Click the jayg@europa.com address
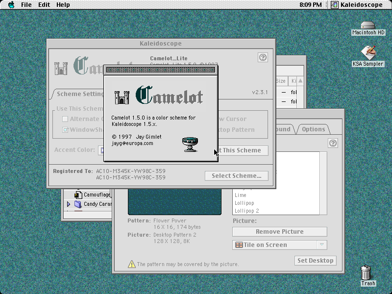Image resolution: width=392 pixels, height=294 pixels. 132,143
